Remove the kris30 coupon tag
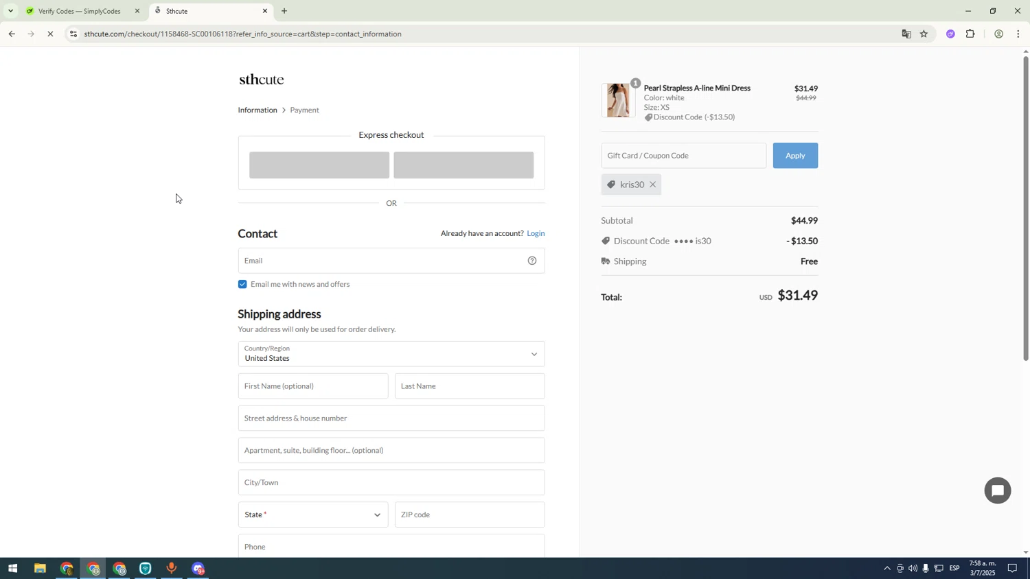Image resolution: width=1030 pixels, height=579 pixels. pos(652,185)
